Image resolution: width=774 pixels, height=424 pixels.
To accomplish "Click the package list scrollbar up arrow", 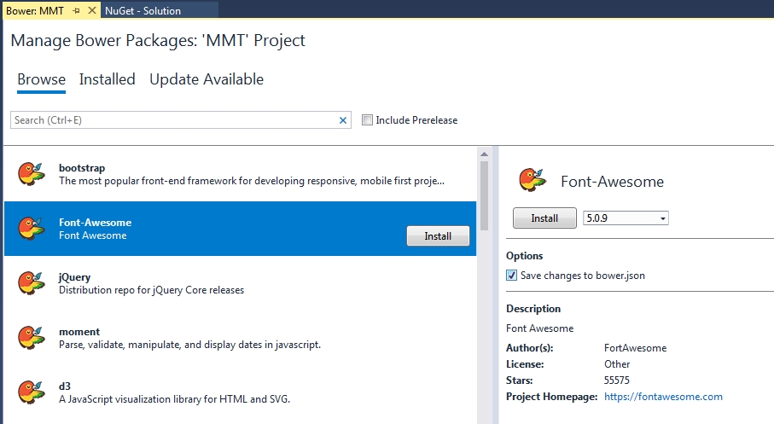I will [484, 154].
